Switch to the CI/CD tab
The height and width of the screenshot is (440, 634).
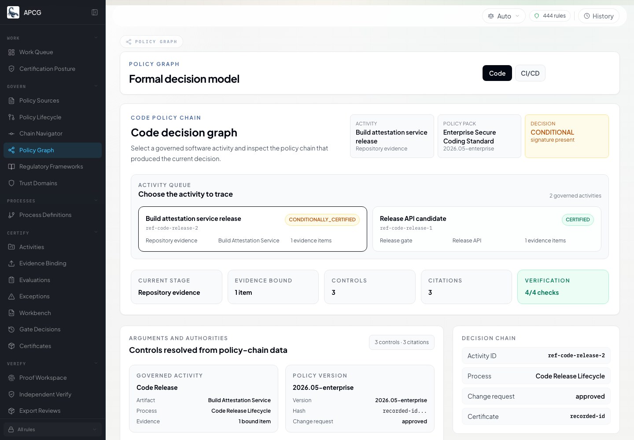(x=530, y=73)
